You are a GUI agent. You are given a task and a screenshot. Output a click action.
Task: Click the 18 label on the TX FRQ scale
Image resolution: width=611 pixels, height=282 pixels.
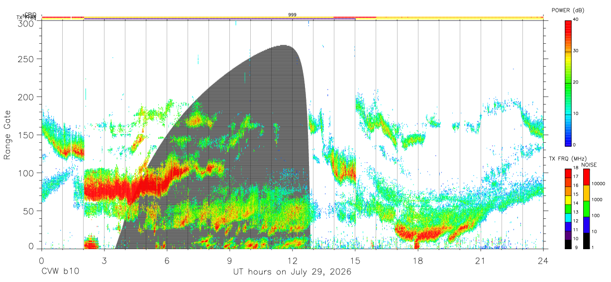[576, 168]
